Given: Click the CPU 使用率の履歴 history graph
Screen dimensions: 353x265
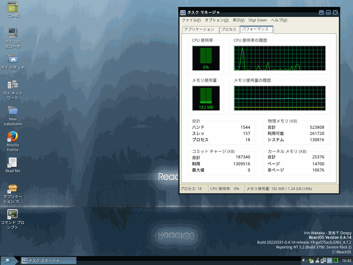Looking at the screenshot, I should tap(280, 58).
